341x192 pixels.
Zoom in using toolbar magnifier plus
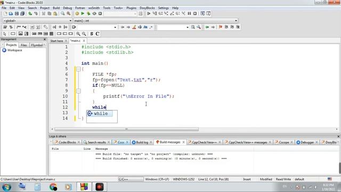coord(78,34)
